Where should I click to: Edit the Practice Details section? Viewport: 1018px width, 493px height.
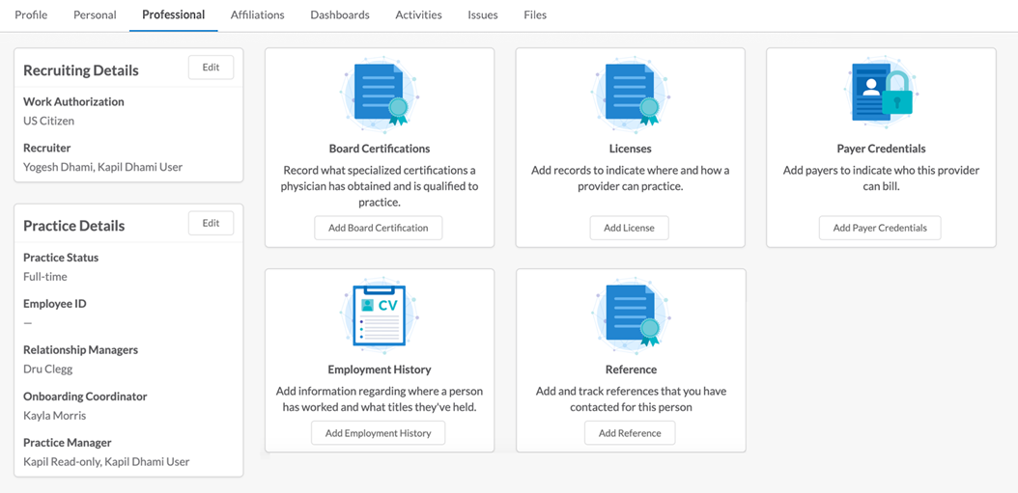click(211, 223)
